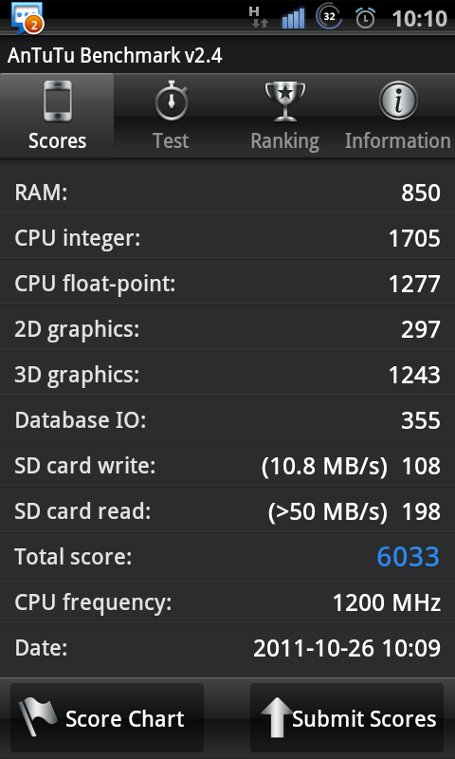Tap the stopwatch Test icon
455x759 pixels.
tap(171, 102)
